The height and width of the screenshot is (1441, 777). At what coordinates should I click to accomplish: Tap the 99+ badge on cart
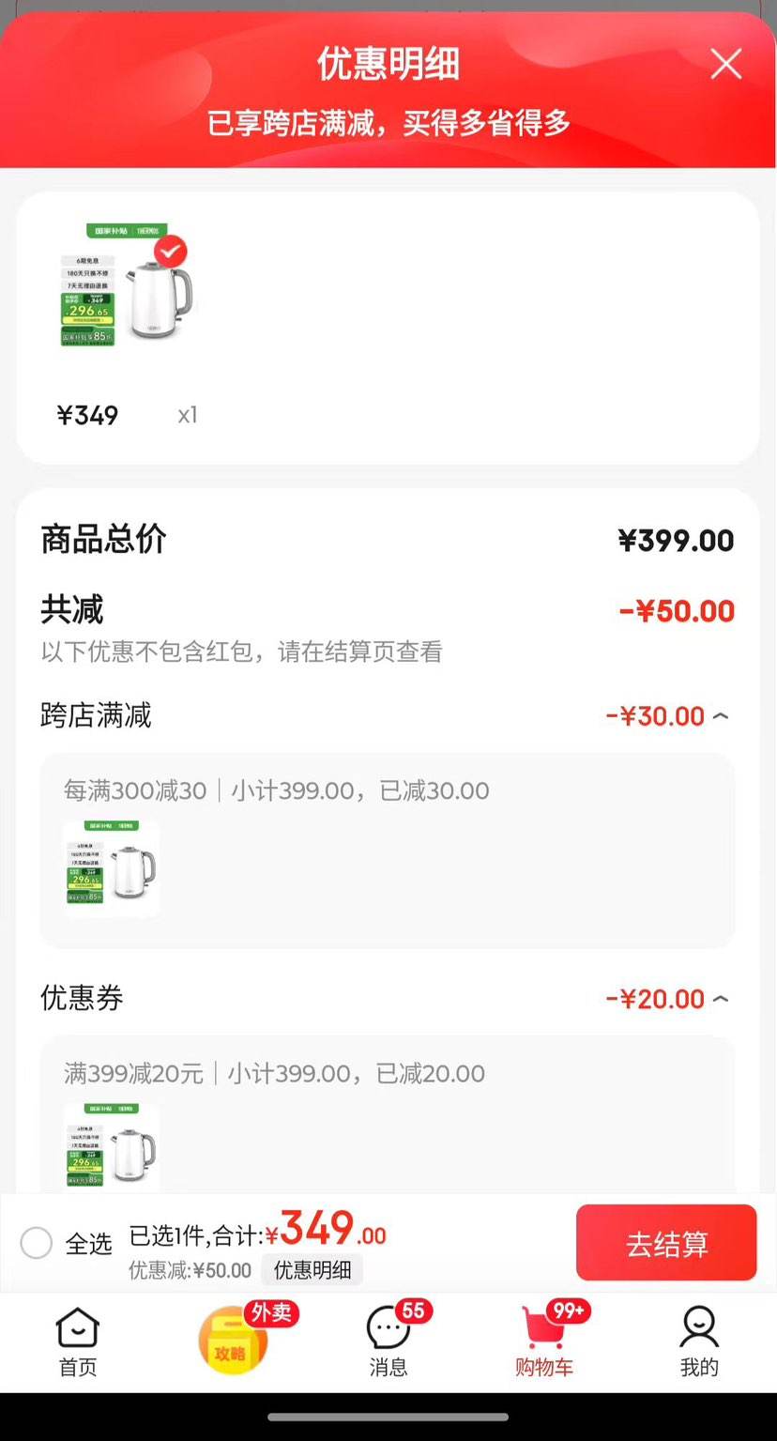click(x=569, y=1311)
